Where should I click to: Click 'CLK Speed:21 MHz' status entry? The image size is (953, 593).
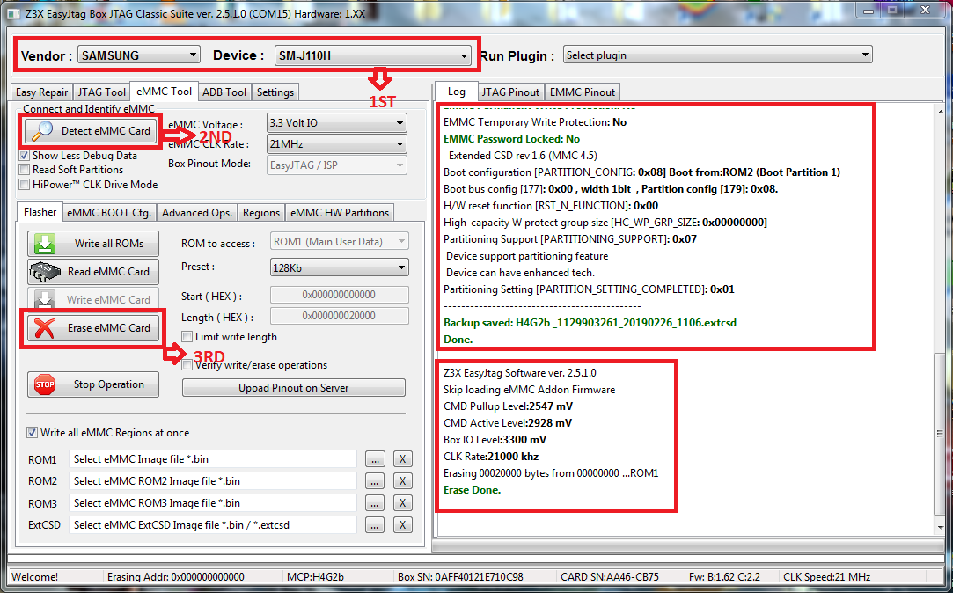pyautogui.click(x=826, y=576)
